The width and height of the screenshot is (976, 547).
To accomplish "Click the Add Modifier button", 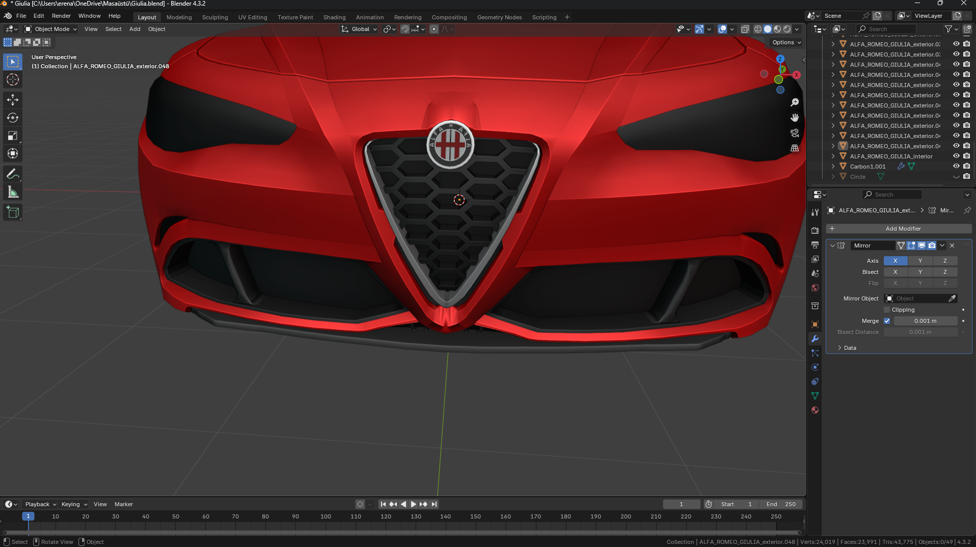I will click(x=899, y=229).
